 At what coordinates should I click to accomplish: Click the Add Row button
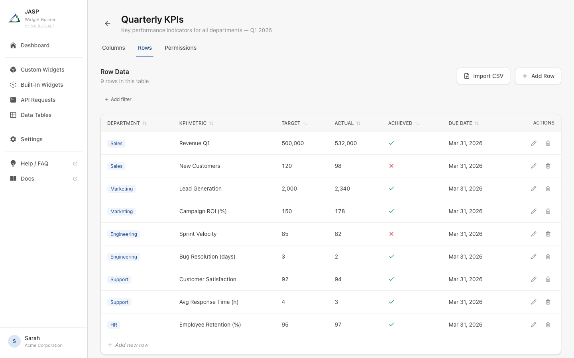(538, 76)
